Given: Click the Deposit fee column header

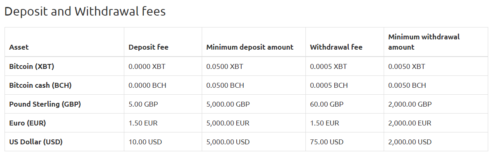Looking at the screenshot, I should click(148, 47).
